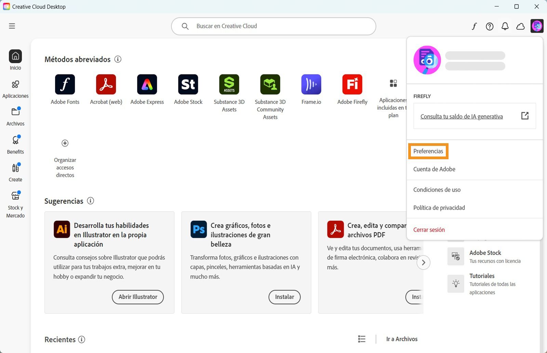The image size is (547, 353).
Task: Open Adobe Fonts shortcut
Action: [65, 90]
